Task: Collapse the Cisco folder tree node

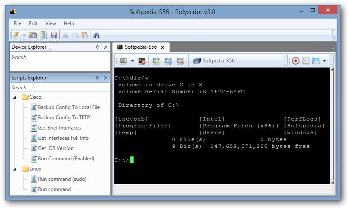Action: tap(15, 97)
